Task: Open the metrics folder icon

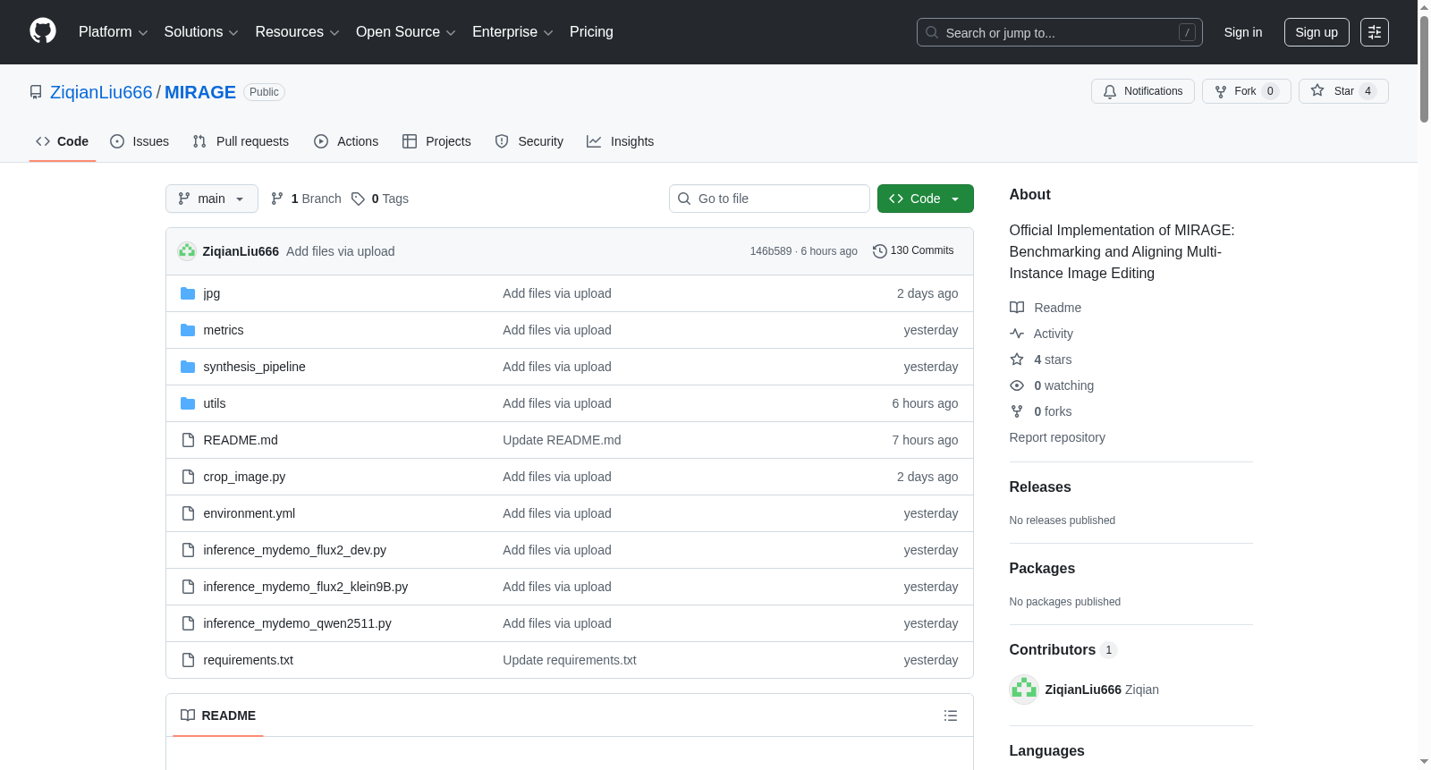Action: (188, 330)
